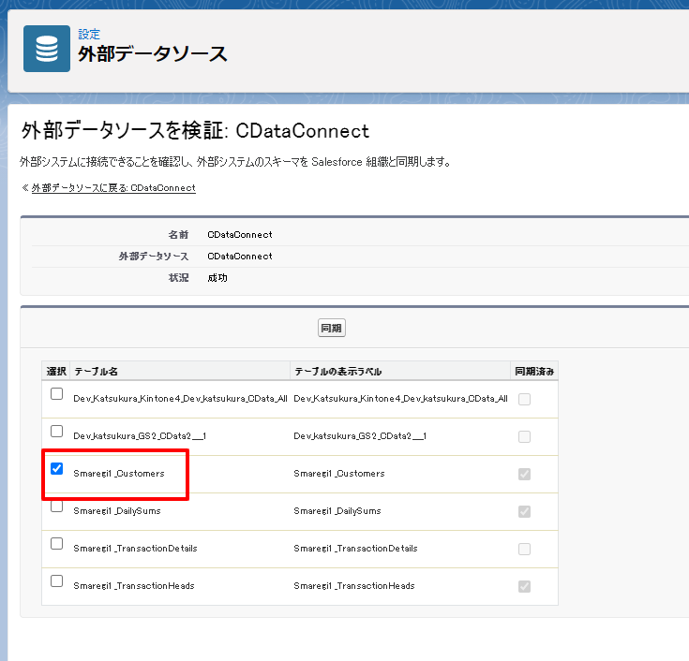This screenshot has width=689, height=661.
Task: Click the external data source database icon
Action: 47,49
